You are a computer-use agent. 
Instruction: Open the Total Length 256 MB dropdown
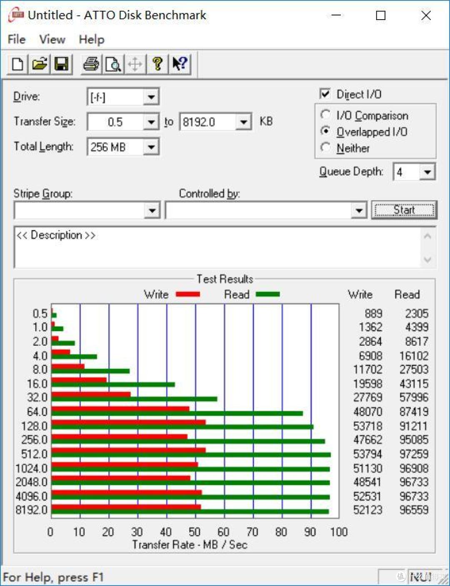coord(151,147)
